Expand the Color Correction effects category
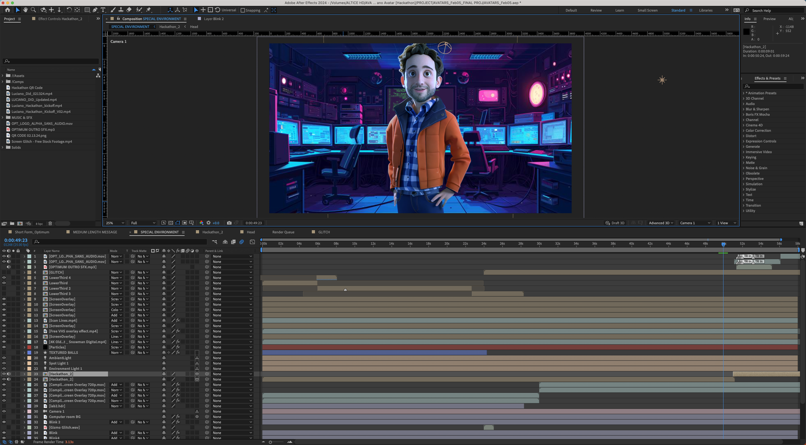This screenshot has width=806, height=445. click(744, 131)
